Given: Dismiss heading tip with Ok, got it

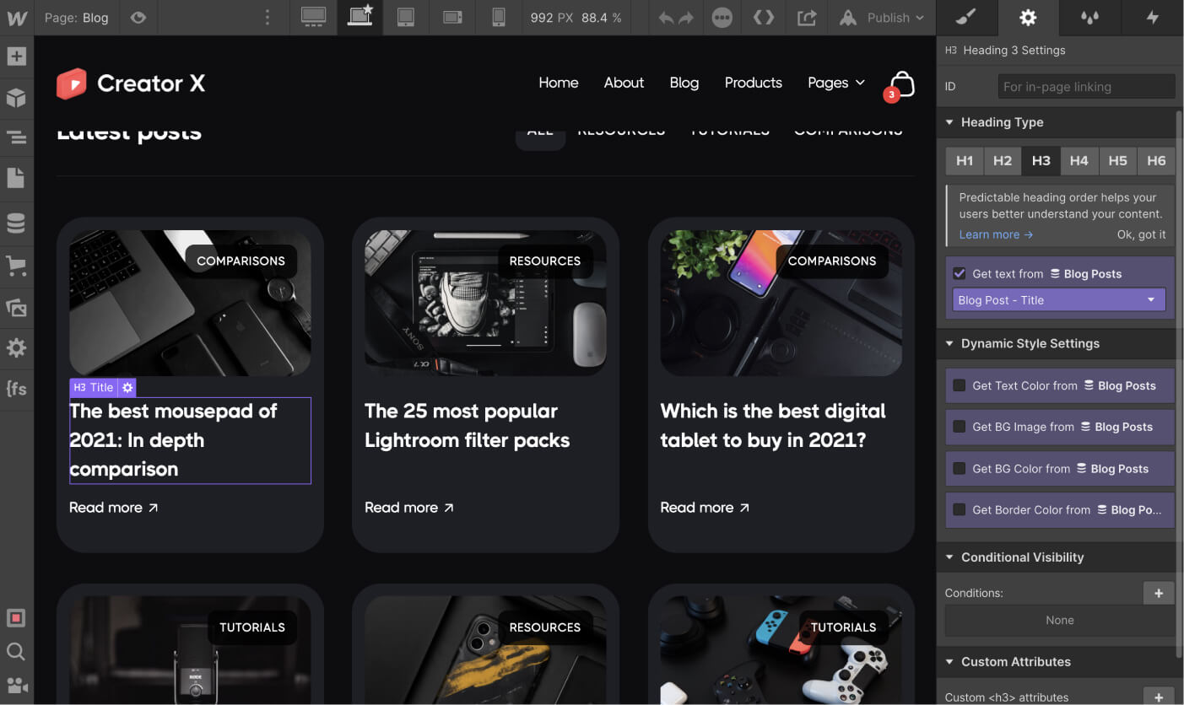Looking at the screenshot, I should [x=1142, y=234].
